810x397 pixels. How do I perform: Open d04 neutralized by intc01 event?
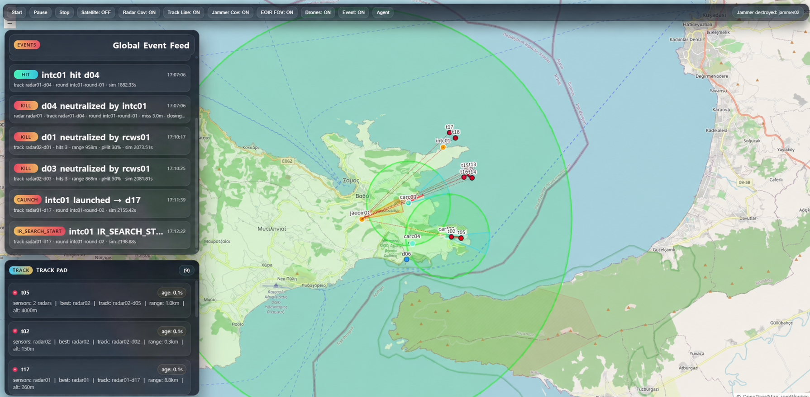100,110
